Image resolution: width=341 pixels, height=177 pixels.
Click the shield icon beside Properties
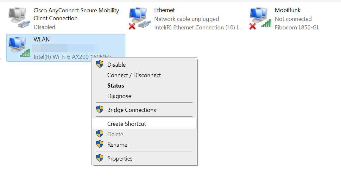[100, 158]
